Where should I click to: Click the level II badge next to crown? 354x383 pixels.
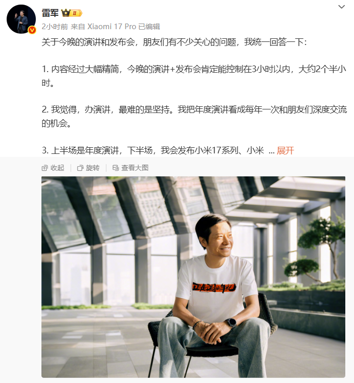pyautogui.click(x=76, y=13)
